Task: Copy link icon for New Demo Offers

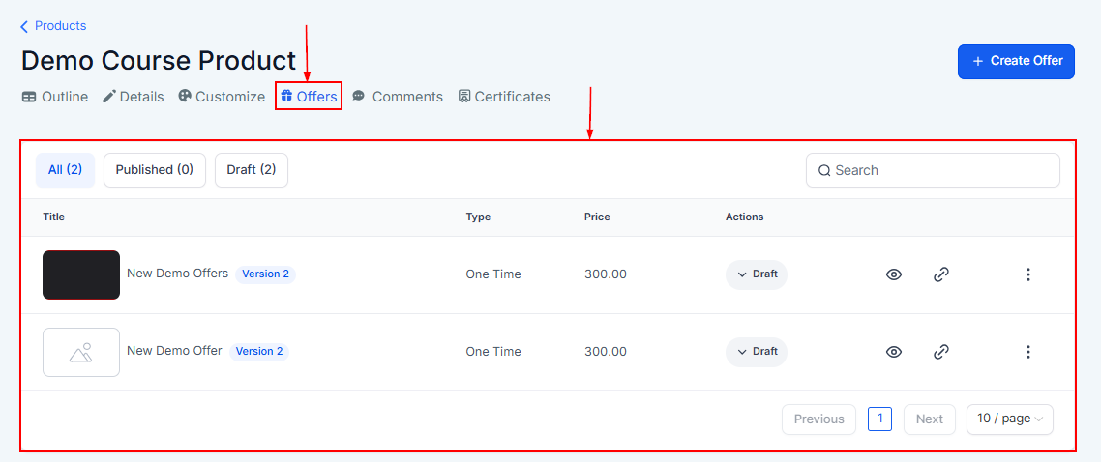Action: pyautogui.click(x=941, y=274)
